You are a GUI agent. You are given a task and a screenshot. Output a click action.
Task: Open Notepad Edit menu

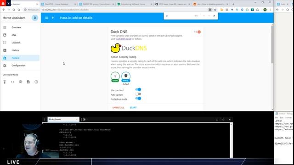tap(282, 118)
